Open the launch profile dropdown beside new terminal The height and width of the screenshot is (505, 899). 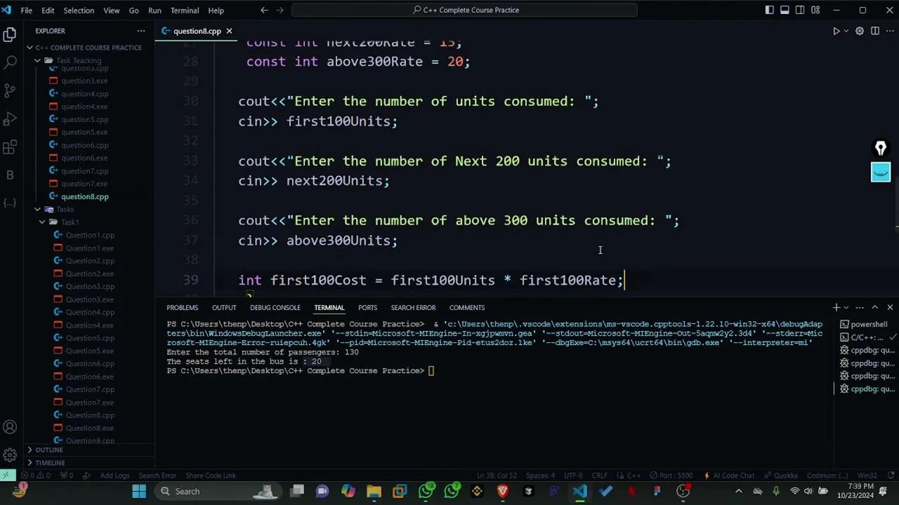click(846, 307)
